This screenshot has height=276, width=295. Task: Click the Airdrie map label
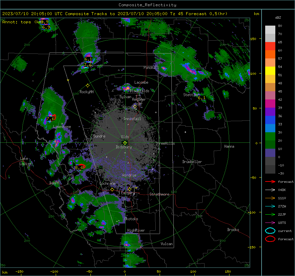coord(129,175)
